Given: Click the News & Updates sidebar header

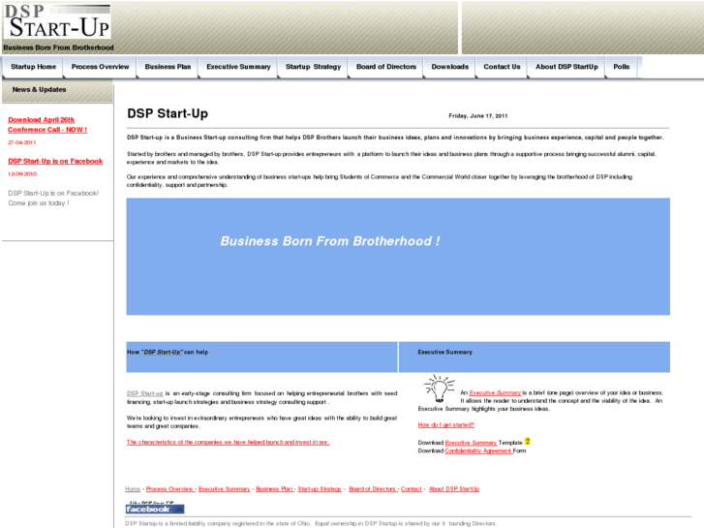Looking at the screenshot, I should point(57,90).
